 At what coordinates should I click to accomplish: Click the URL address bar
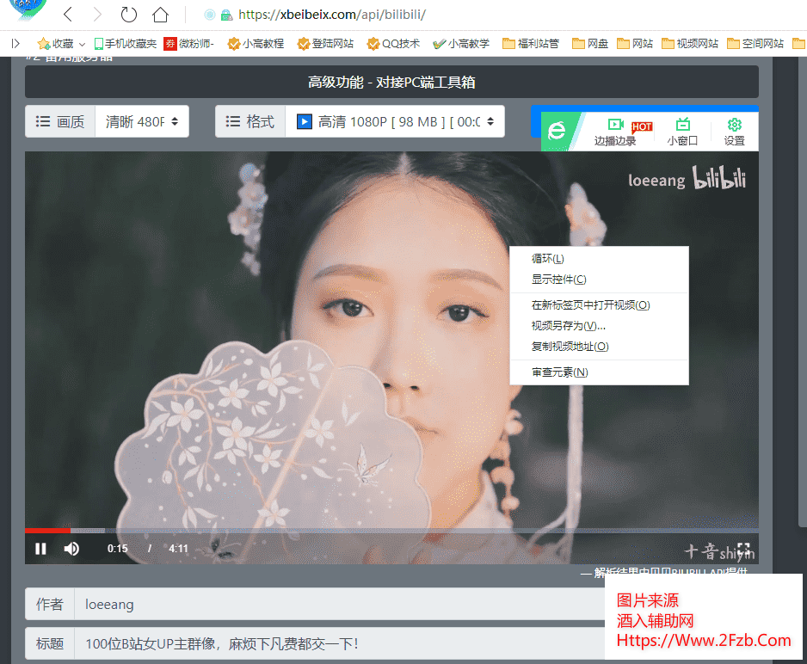click(430, 15)
